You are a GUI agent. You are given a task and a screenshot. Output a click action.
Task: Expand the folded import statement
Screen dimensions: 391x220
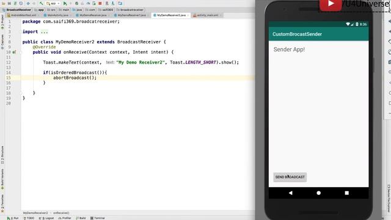point(44,32)
